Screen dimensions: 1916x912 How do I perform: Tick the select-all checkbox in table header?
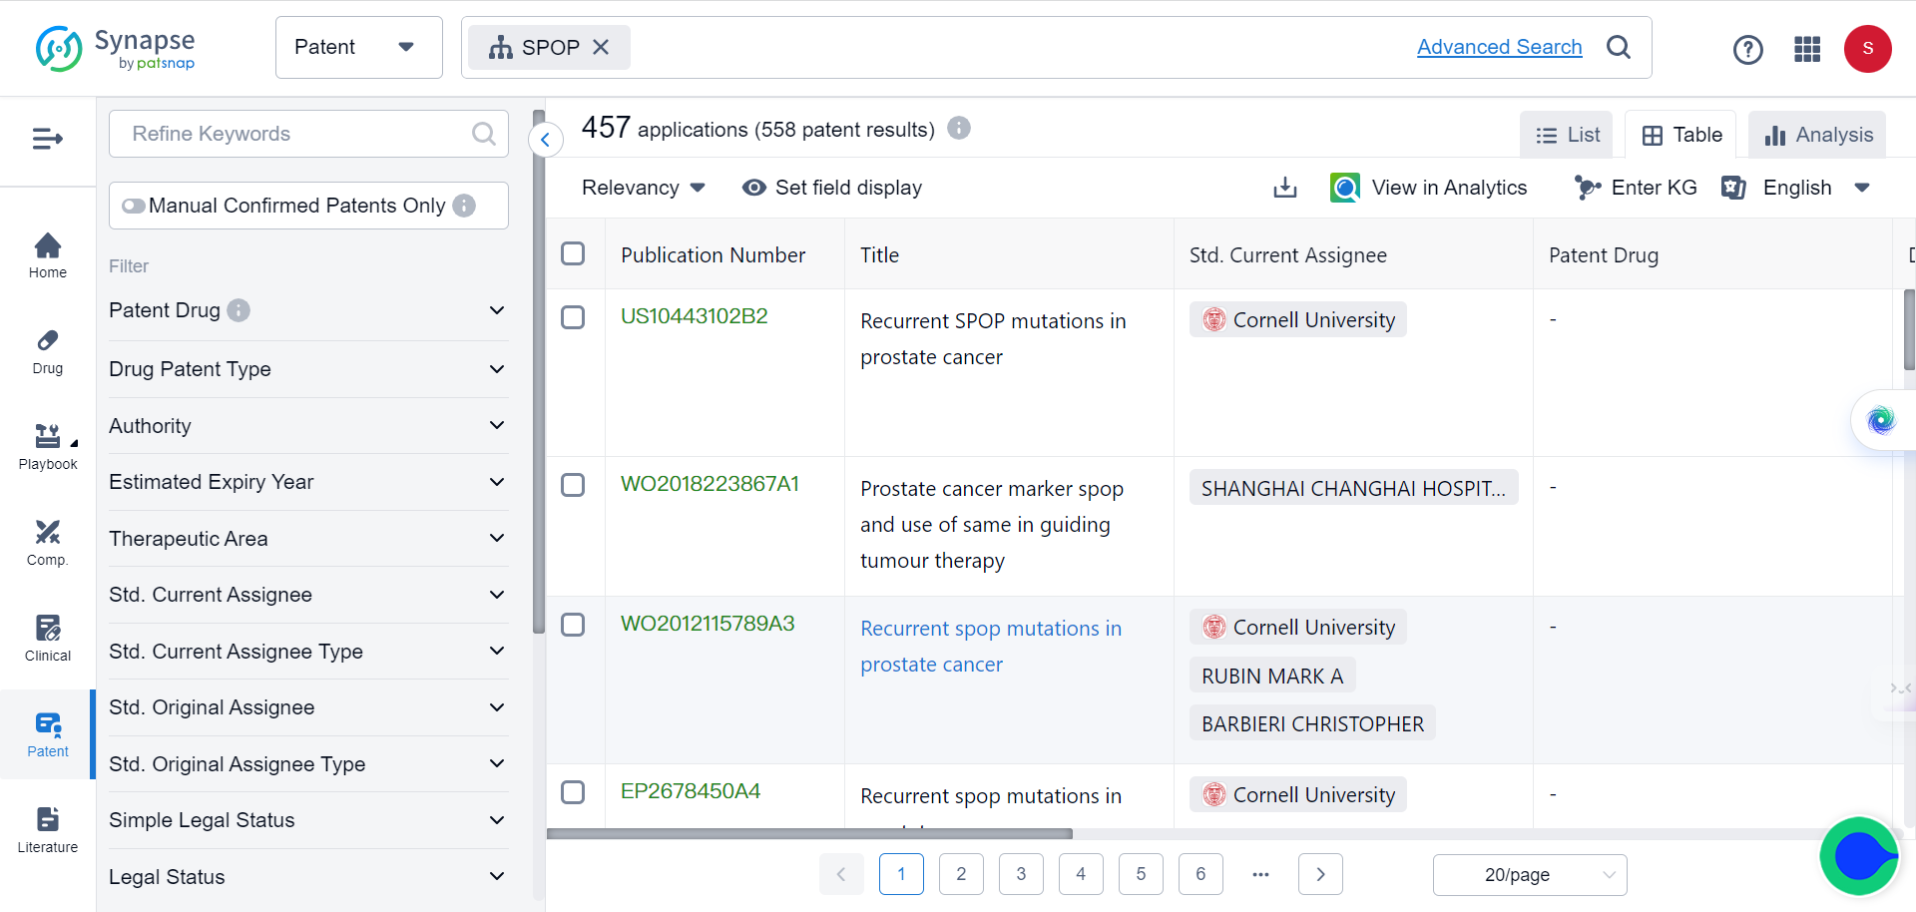[x=573, y=253]
